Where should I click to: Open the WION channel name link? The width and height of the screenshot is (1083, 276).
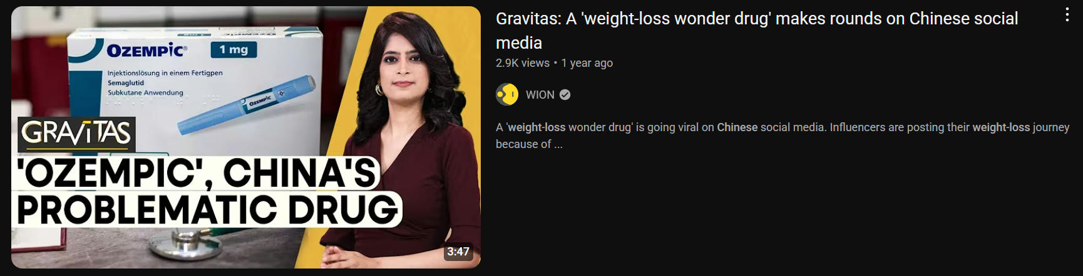click(540, 95)
